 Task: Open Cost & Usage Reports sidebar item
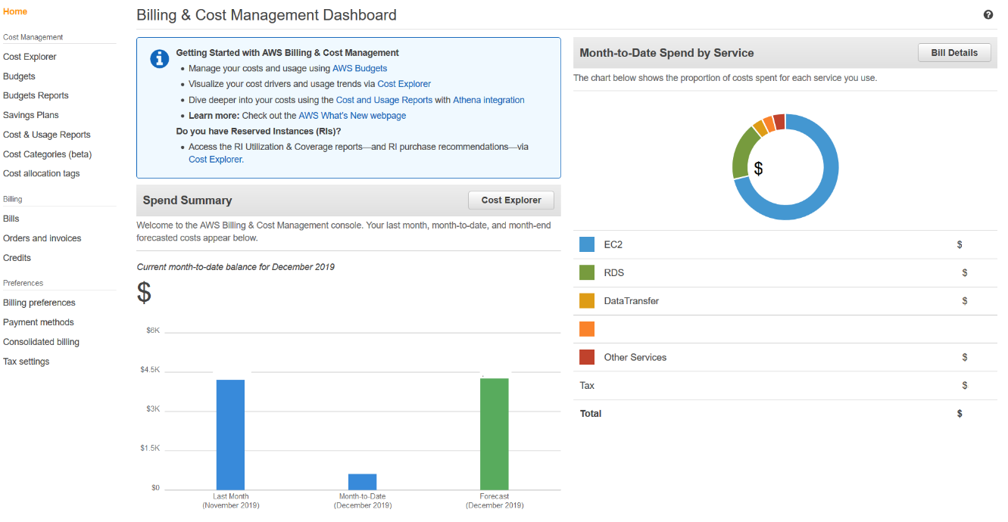tap(47, 135)
